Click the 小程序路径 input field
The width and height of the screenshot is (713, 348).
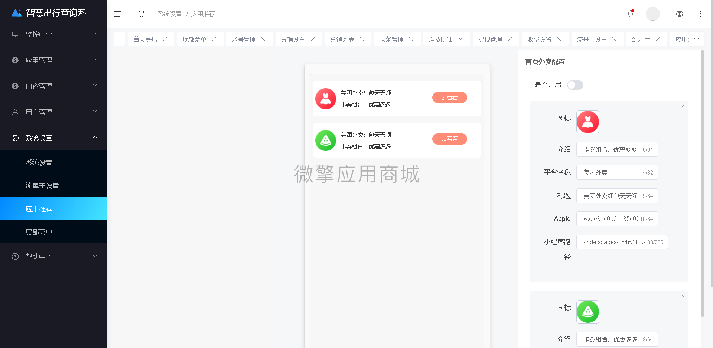[x=622, y=242]
